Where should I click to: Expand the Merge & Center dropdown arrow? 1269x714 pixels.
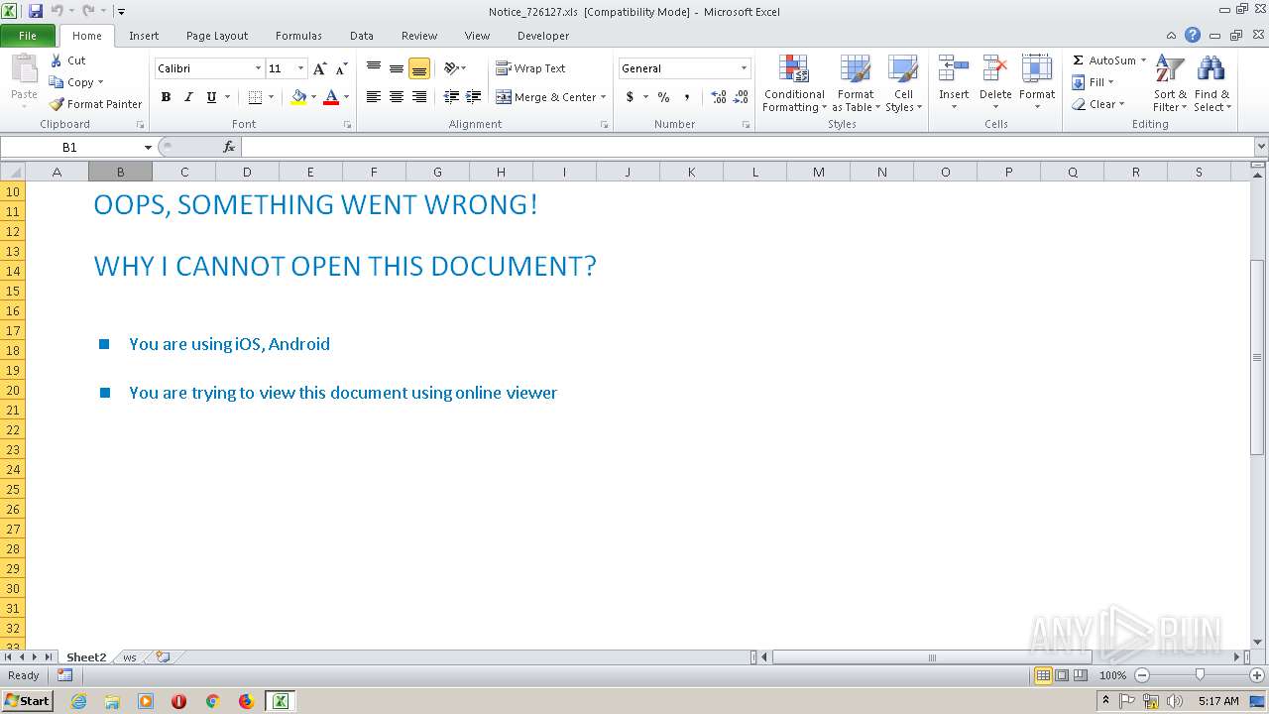603,97
